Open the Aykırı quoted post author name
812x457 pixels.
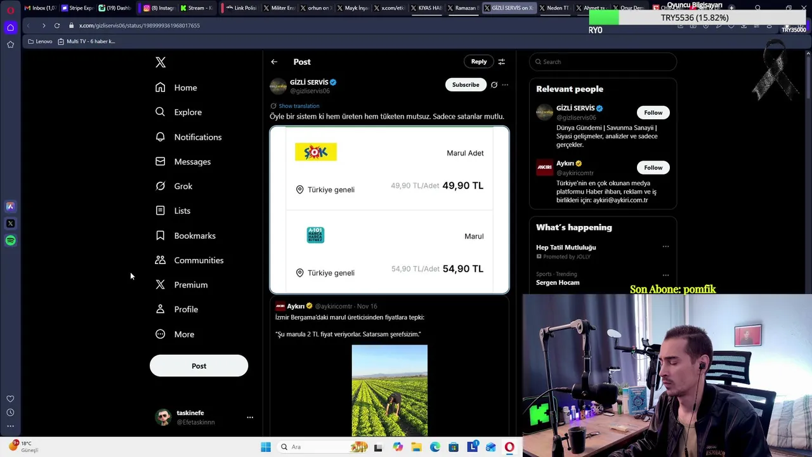(296, 306)
